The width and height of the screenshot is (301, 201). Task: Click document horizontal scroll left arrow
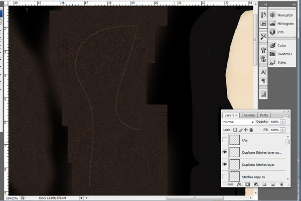pyautogui.click(x=86, y=198)
